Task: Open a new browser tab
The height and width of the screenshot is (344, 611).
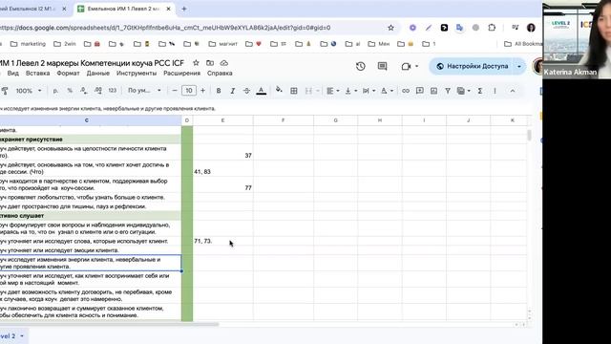Action: pos(184,9)
